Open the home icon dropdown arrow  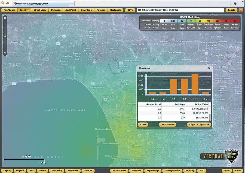click(x=239, y=3)
